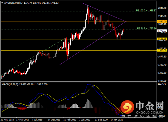The width and height of the screenshot is (168, 122).
Task: Click the MACD(12,26,9) indicator label
Action: pyautogui.click(x=10, y=84)
